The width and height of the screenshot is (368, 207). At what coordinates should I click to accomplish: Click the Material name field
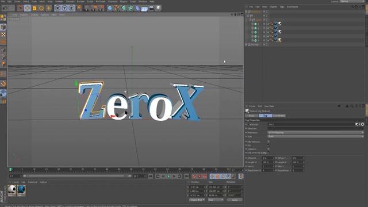tap(311, 124)
